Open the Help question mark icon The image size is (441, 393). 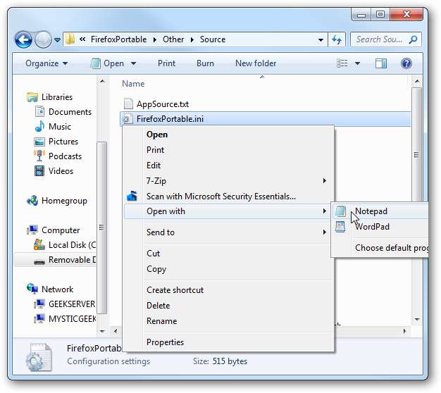click(406, 63)
